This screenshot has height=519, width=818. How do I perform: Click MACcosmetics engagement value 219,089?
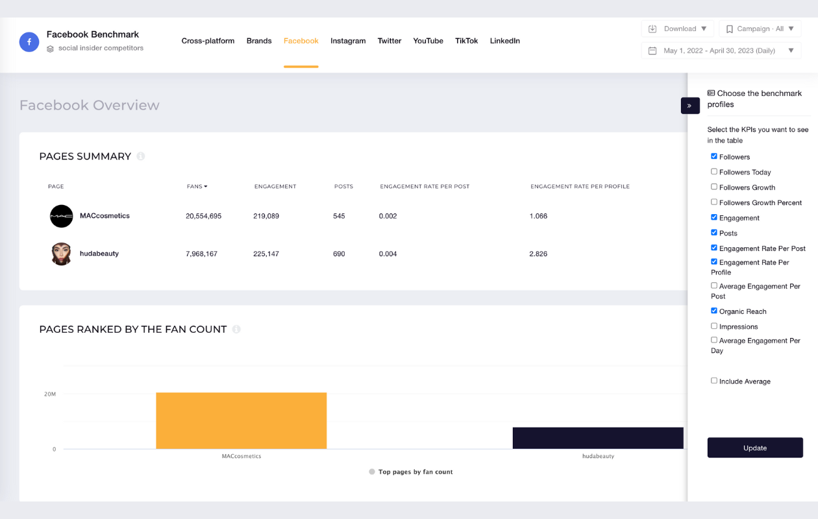click(266, 216)
